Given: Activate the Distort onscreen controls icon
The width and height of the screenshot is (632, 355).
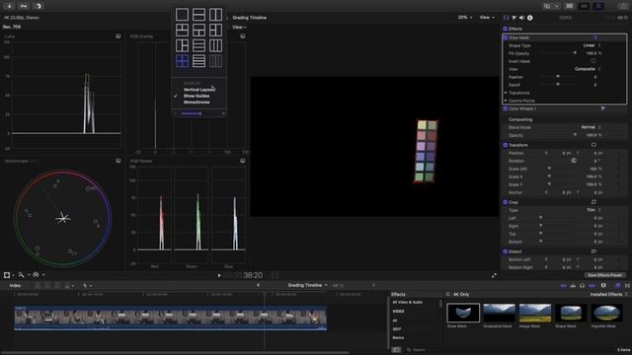Looking at the screenshot, I should tap(593, 251).
